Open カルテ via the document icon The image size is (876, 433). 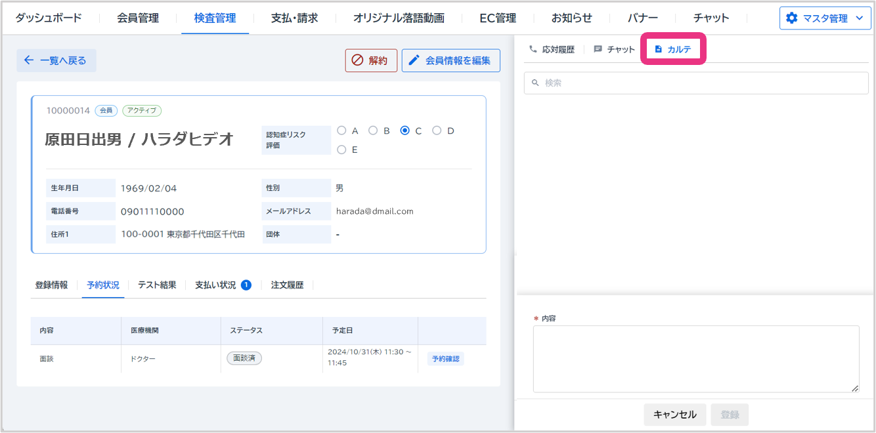pos(659,49)
